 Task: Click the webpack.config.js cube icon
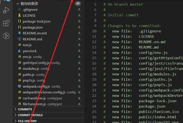point(20,86)
